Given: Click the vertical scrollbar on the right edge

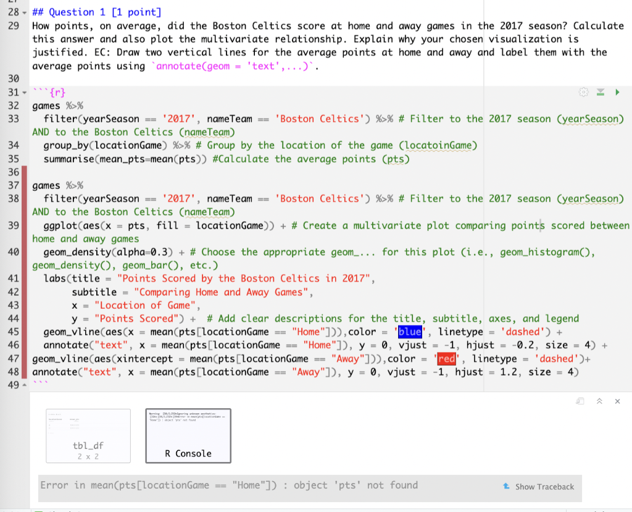Looking at the screenshot, I should (x=628, y=185).
